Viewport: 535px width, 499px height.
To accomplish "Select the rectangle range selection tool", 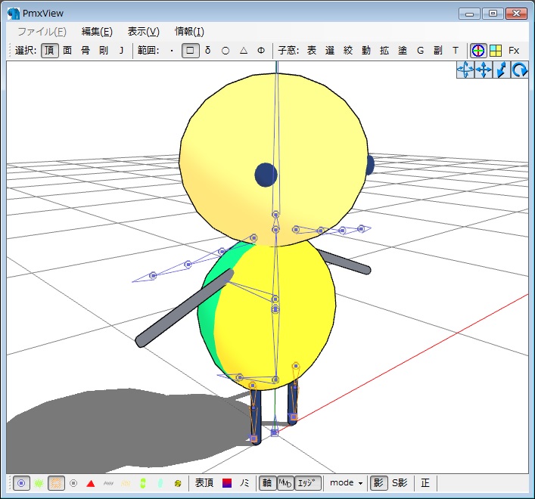I will pyautogui.click(x=191, y=51).
